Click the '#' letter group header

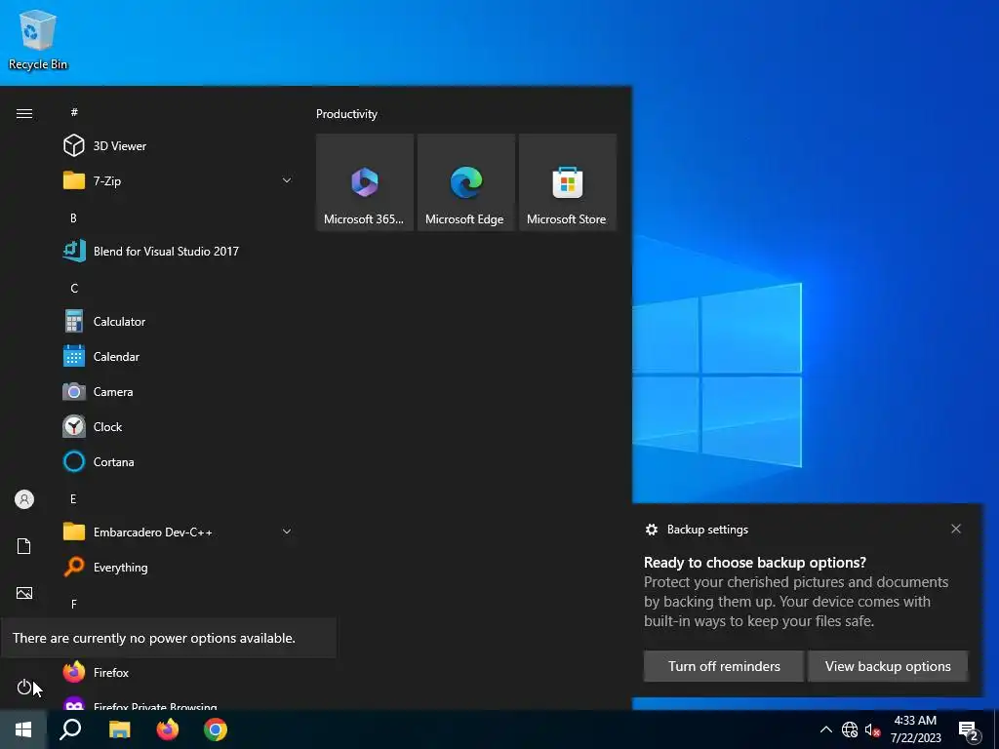[x=74, y=112]
